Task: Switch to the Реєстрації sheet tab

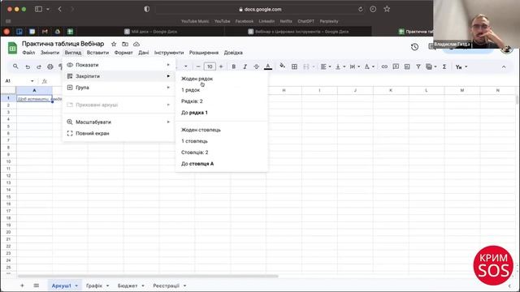Action: coord(166,286)
